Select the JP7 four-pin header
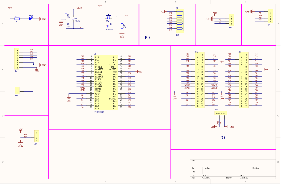Viewport: 288px width, 191px height. (37, 136)
